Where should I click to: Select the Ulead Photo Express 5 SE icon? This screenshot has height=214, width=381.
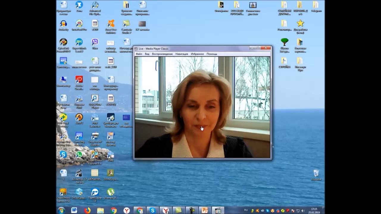63,195
